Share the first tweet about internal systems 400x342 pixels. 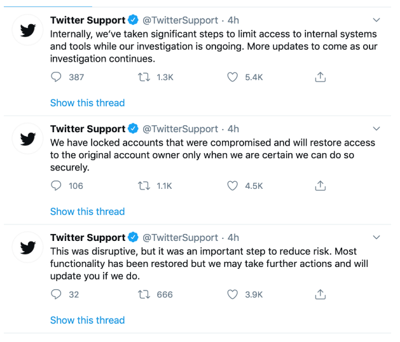coord(320,77)
